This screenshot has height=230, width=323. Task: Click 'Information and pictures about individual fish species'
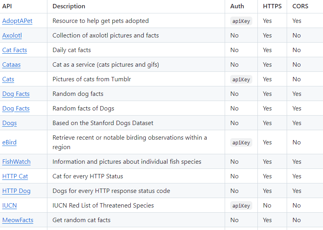click(127, 162)
